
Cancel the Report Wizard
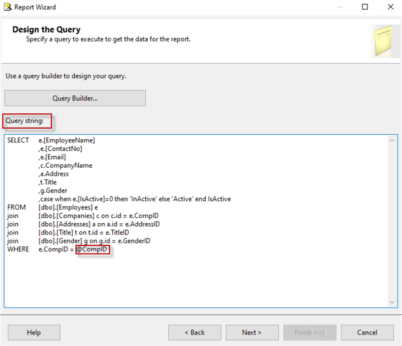(367, 332)
